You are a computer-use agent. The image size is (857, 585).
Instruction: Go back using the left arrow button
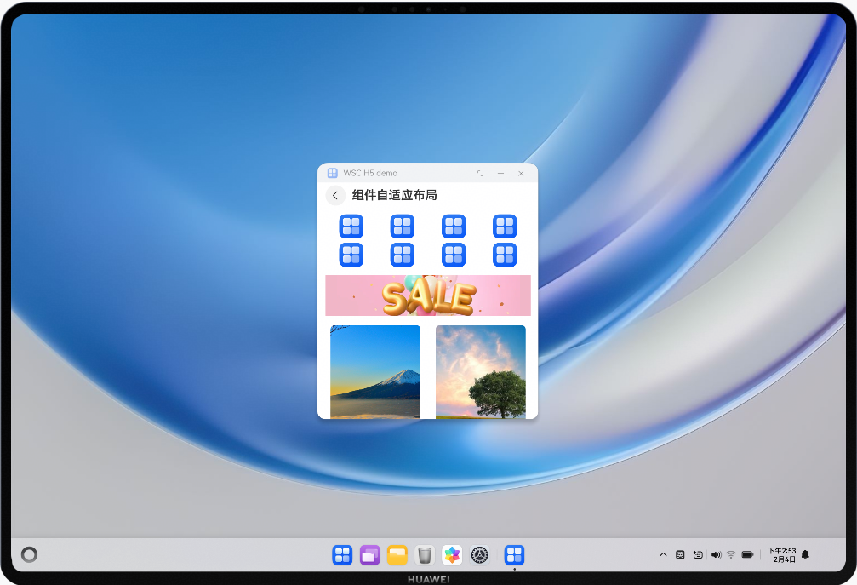(335, 196)
